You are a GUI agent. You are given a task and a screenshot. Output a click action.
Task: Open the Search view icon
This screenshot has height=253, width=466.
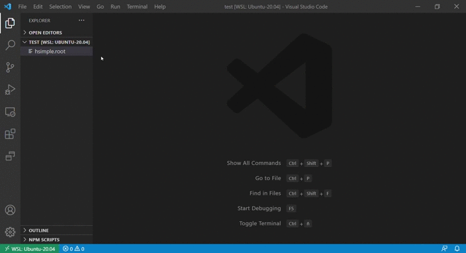(10, 45)
